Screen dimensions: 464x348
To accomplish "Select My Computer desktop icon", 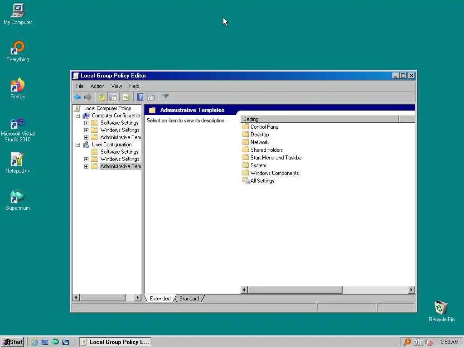I will (x=18, y=14).
